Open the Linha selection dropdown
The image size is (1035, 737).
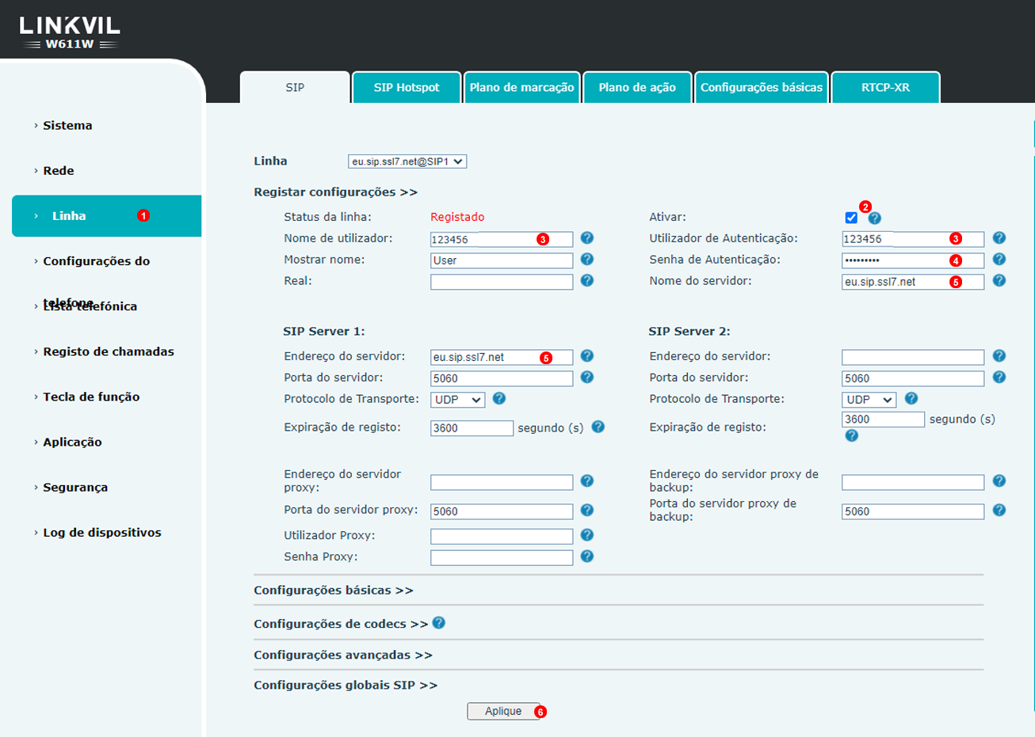tap(407, 161)
